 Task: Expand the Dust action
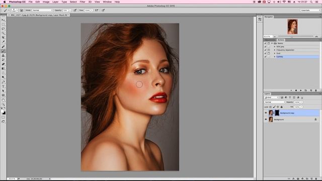click(x=275, y=53)
